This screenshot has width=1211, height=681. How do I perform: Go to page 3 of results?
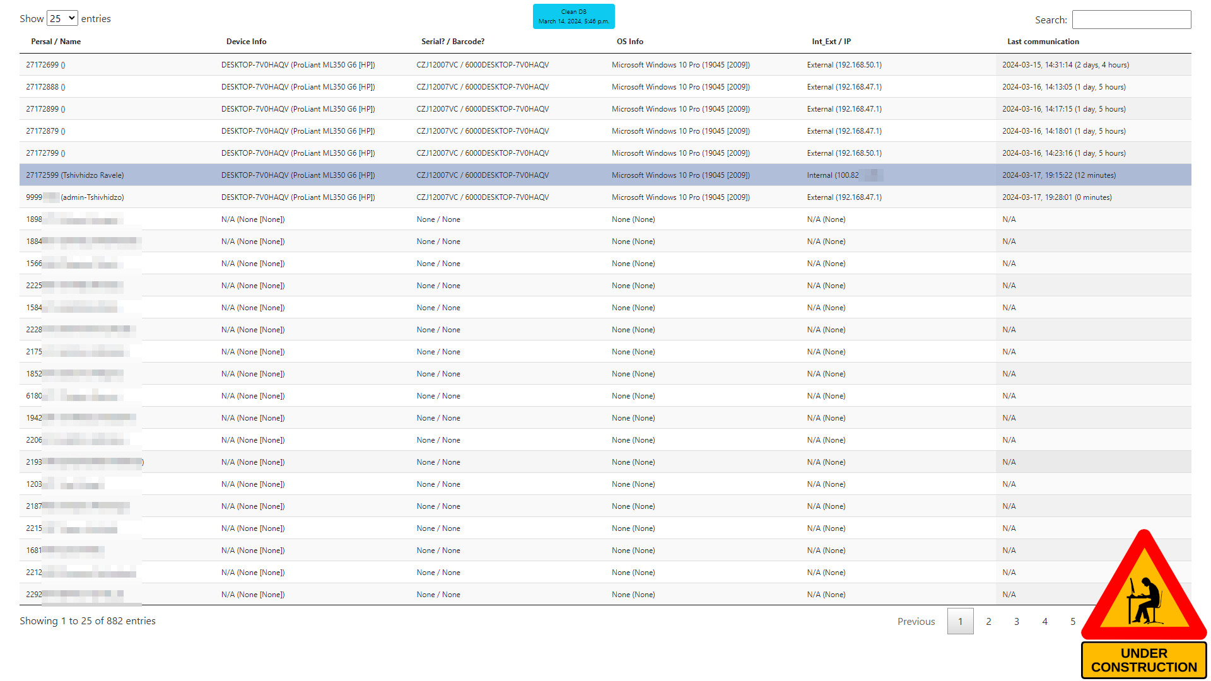click(x=1016, y=621)
